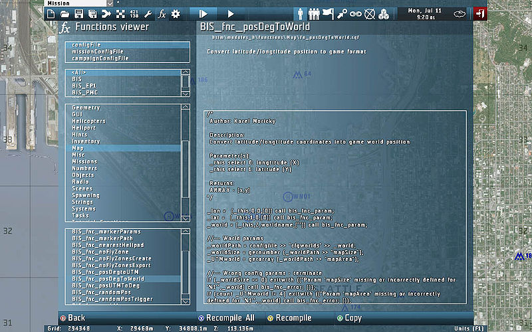This screenshot has height=332, width=532.
Task: Click the fx Functions viewer toolbar icon
Action: (x=162, y=14)
